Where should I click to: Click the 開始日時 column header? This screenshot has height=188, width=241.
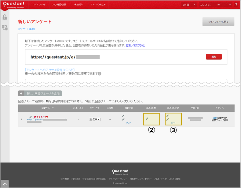coord(129,108)
